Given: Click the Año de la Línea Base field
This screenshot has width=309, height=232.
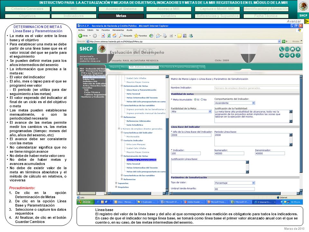Looking at the screenshot, I should click(191, 135).
